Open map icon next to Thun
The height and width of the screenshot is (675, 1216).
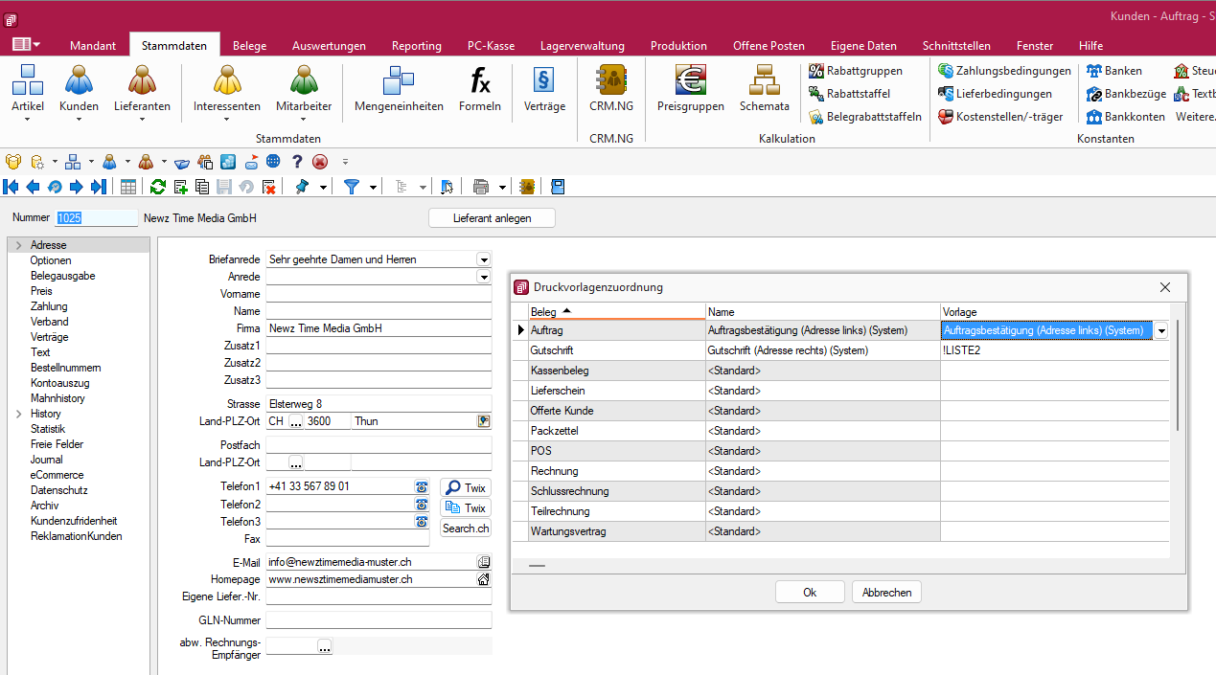[484, 421]
